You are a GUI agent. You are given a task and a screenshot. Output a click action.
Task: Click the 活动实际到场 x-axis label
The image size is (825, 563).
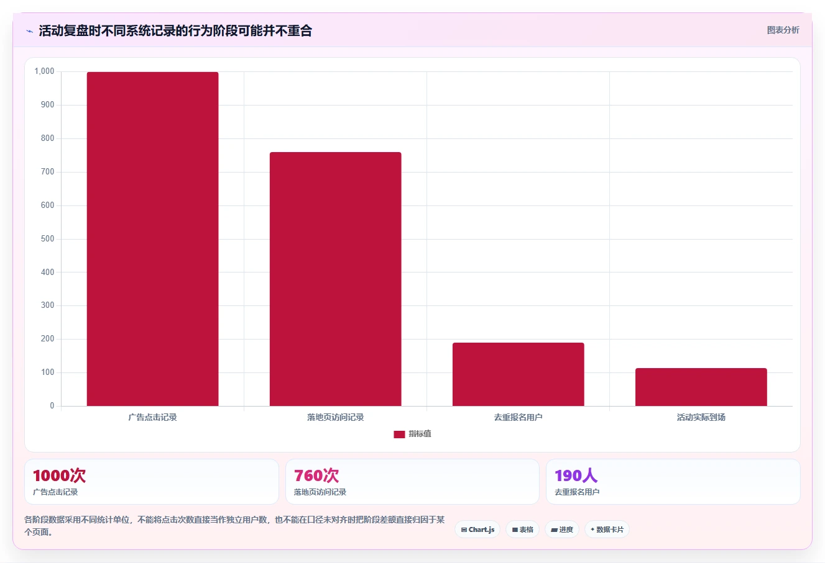[x=701, y=417]
